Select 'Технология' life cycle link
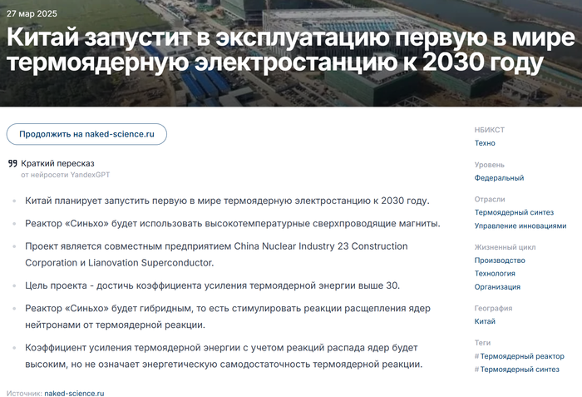The width and height of the screenshot is (582, 397). point(495,273)
